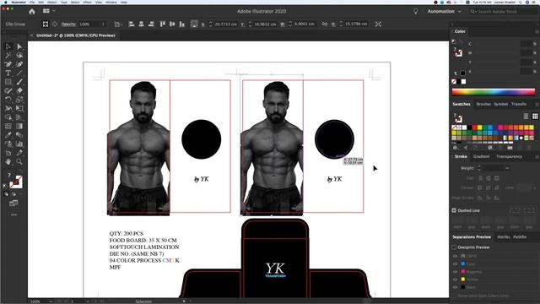Image resolution: width=540 pixels, height=304 pixels.
Task: Activate the Artboard tool
Action: coord(8,153)
